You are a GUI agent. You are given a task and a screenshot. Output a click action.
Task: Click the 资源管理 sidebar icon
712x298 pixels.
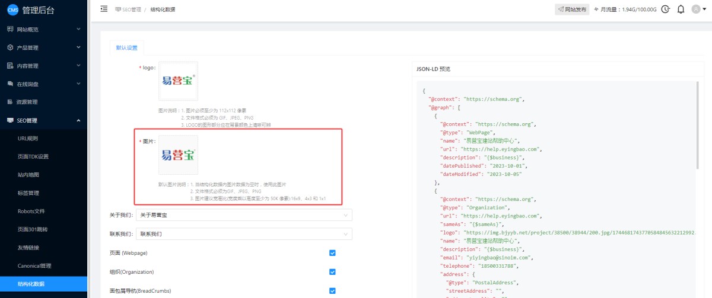10,102
